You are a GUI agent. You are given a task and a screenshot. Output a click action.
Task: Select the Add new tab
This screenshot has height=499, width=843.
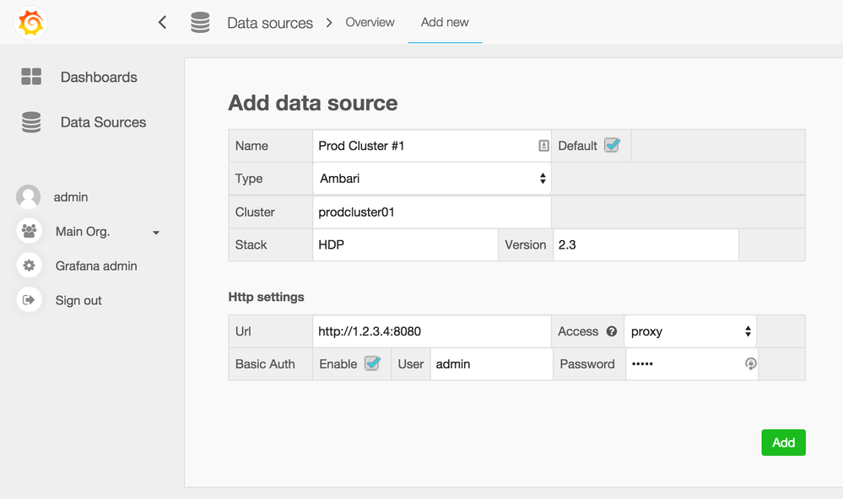coord(444,22)
